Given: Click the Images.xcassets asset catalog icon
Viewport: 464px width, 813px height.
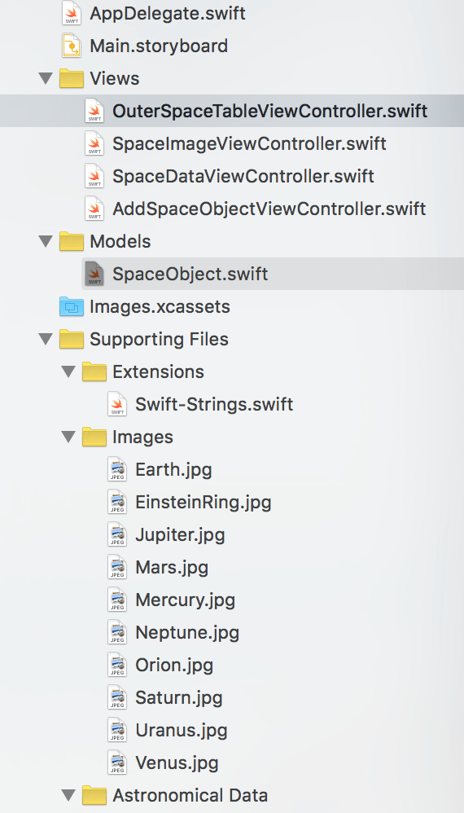Looking at the screenshot, I should [x=72, y=306].
